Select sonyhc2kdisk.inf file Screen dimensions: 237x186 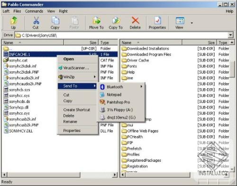point(23,66)
